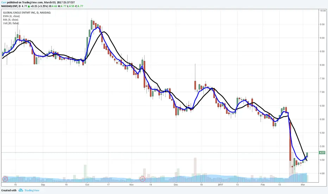Viewport: 328px width, 194px height.
Task: Click the 10.00 level on price axis
Action: click(323, 11)
